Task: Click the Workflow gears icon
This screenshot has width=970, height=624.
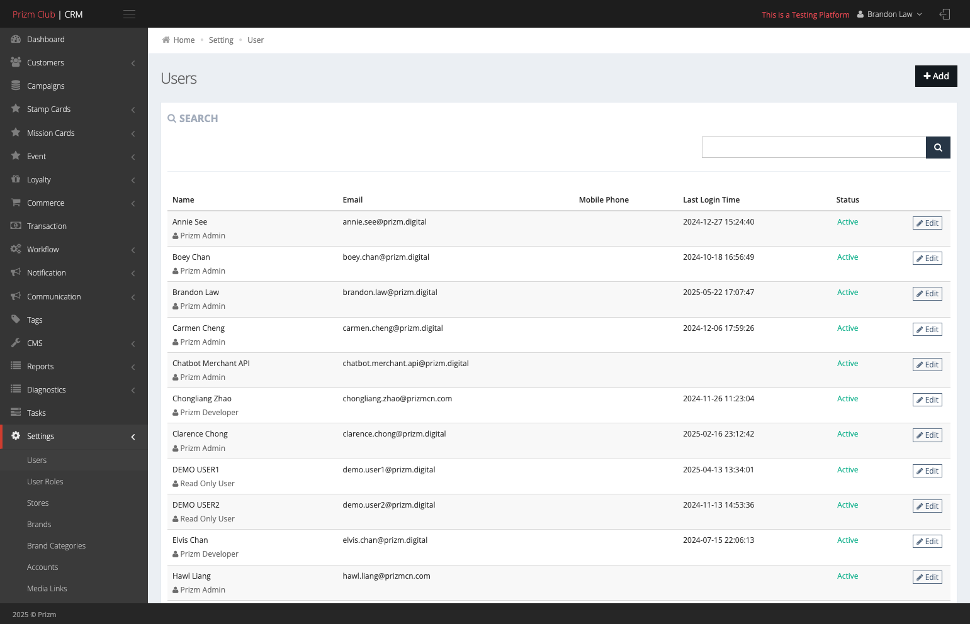Action: tap(16, 249)
